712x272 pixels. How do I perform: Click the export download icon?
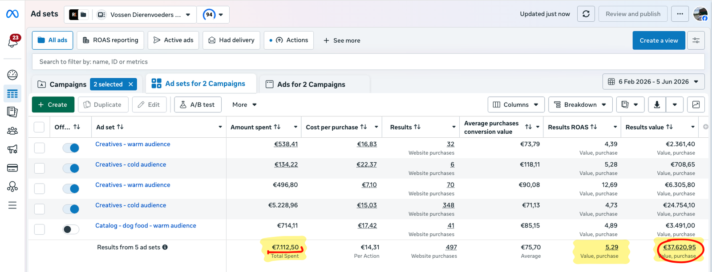coord(657,105)
